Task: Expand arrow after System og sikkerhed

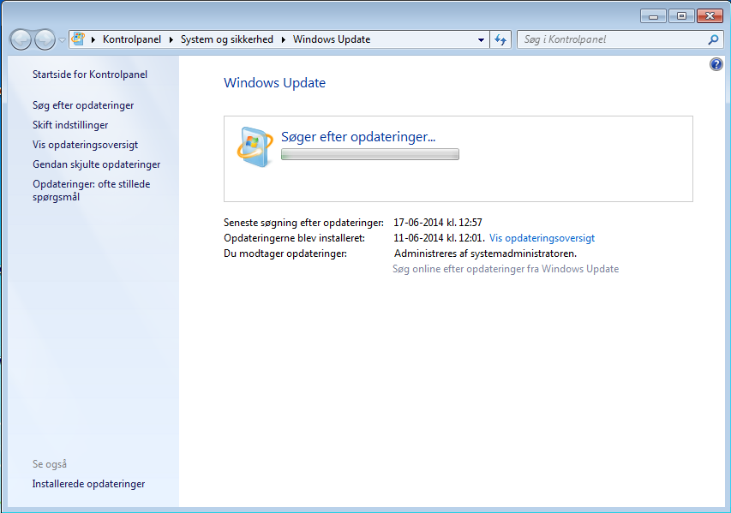Action: point(283,39)
